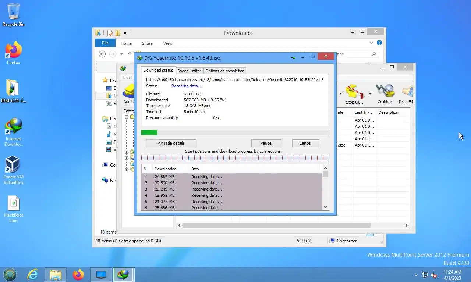
Task: Click the Hide details button
Action: pos(171,143)
